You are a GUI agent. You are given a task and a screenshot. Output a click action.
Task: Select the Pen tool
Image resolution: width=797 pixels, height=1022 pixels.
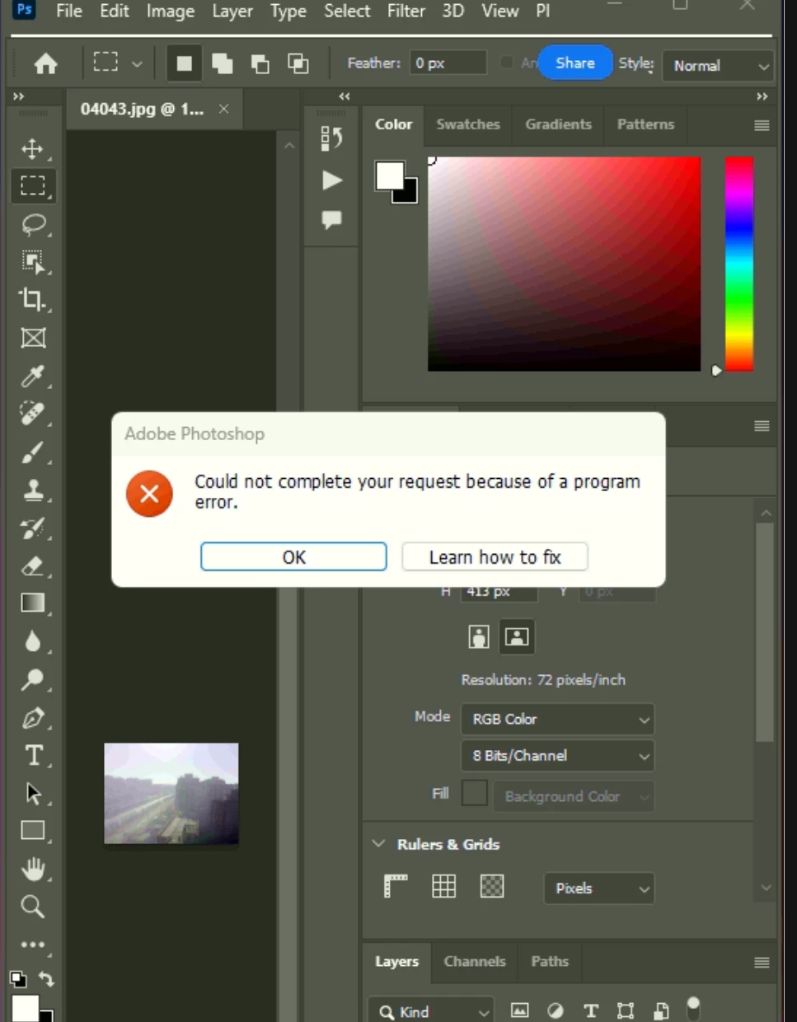click(x=33, y=718)
